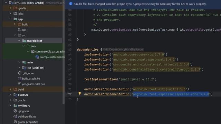The height and width of the screenshot is (124, 221).
Task: Click mainOutput.versionCode.set on line 59
Action: 115,30
